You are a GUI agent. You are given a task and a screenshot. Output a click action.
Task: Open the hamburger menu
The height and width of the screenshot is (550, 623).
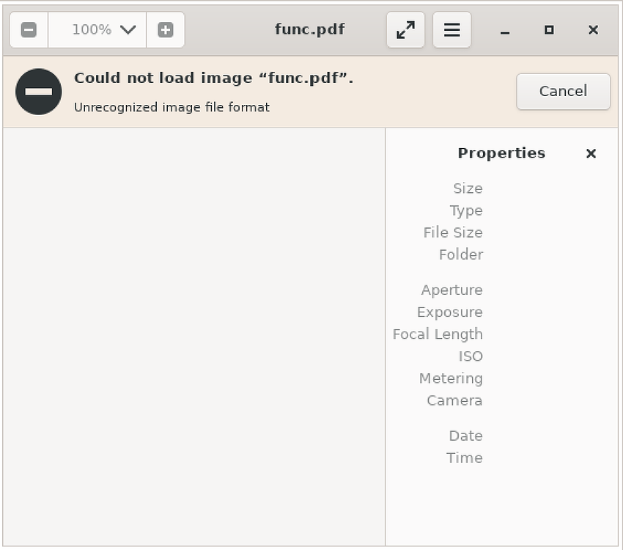pyautogui.click(x=451, y=30)
